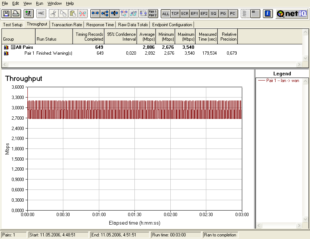Toggle the TCP protocol filter
This screenshot has width=310, height=239.
175,14
